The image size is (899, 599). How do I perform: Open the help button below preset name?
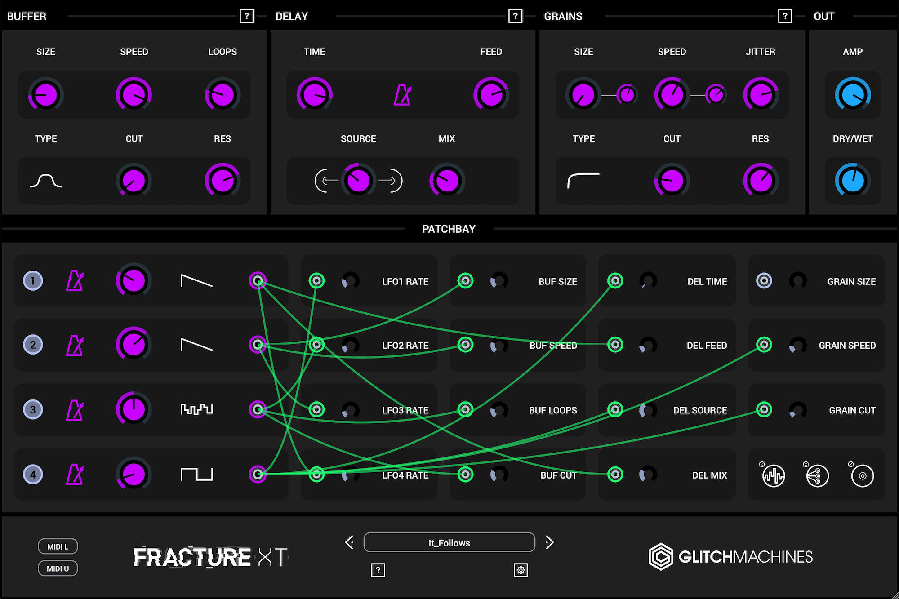[378, 570]
